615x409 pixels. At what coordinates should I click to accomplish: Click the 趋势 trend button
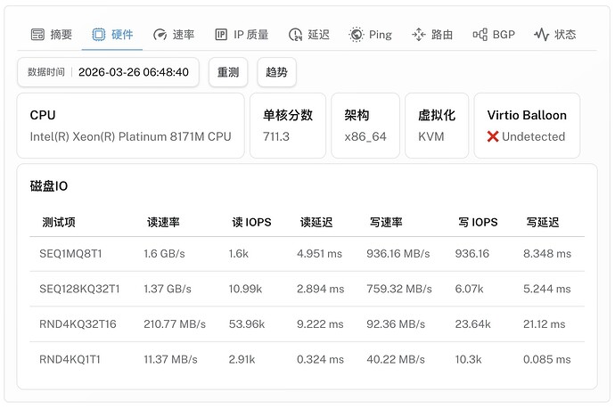(276, 72)
